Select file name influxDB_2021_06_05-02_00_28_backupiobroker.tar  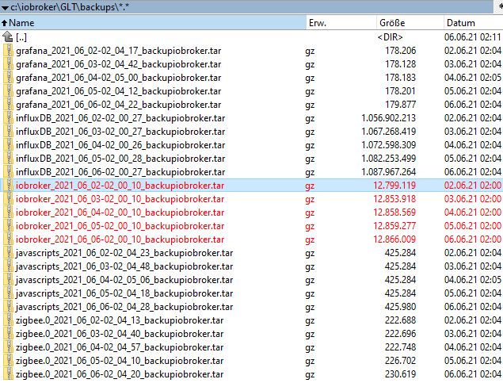pos(120,159)
